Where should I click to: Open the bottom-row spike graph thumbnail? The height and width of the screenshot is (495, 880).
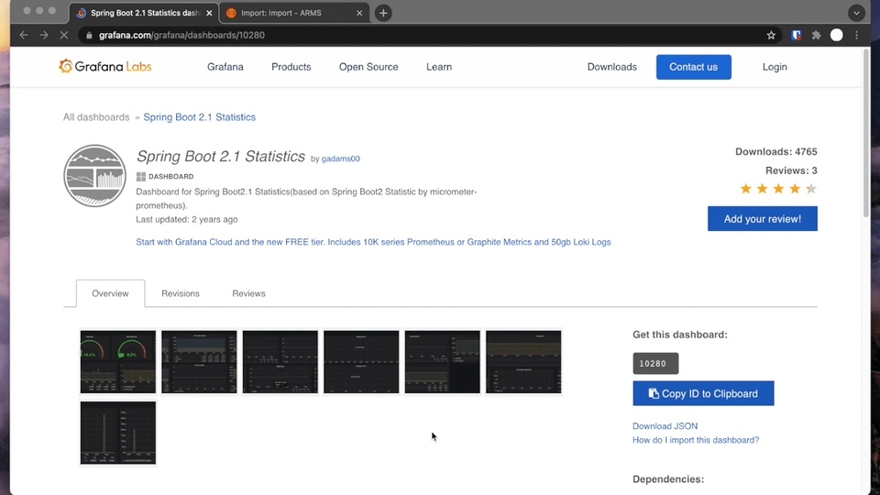(x=118, y=433)
